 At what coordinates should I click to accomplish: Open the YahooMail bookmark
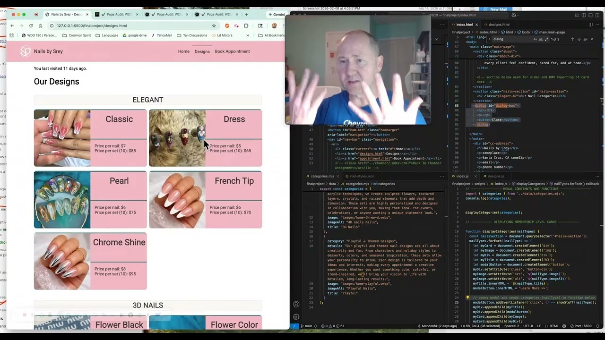161,35
